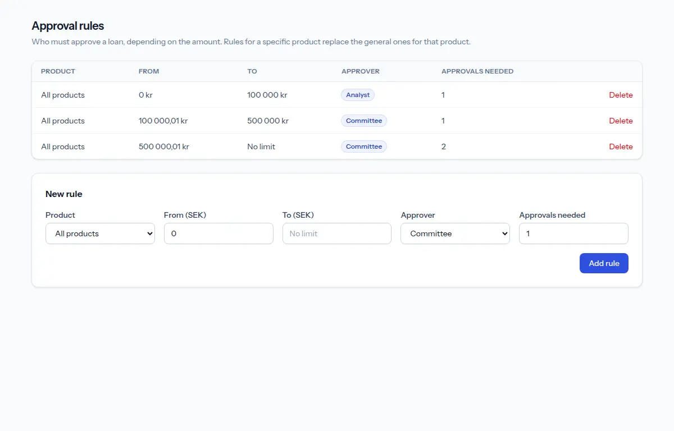Image resolution: width=674 pixels, height=431 pixels.
Task: Click the approvals count "1" in the Analyst row
Action: [443, 95]
